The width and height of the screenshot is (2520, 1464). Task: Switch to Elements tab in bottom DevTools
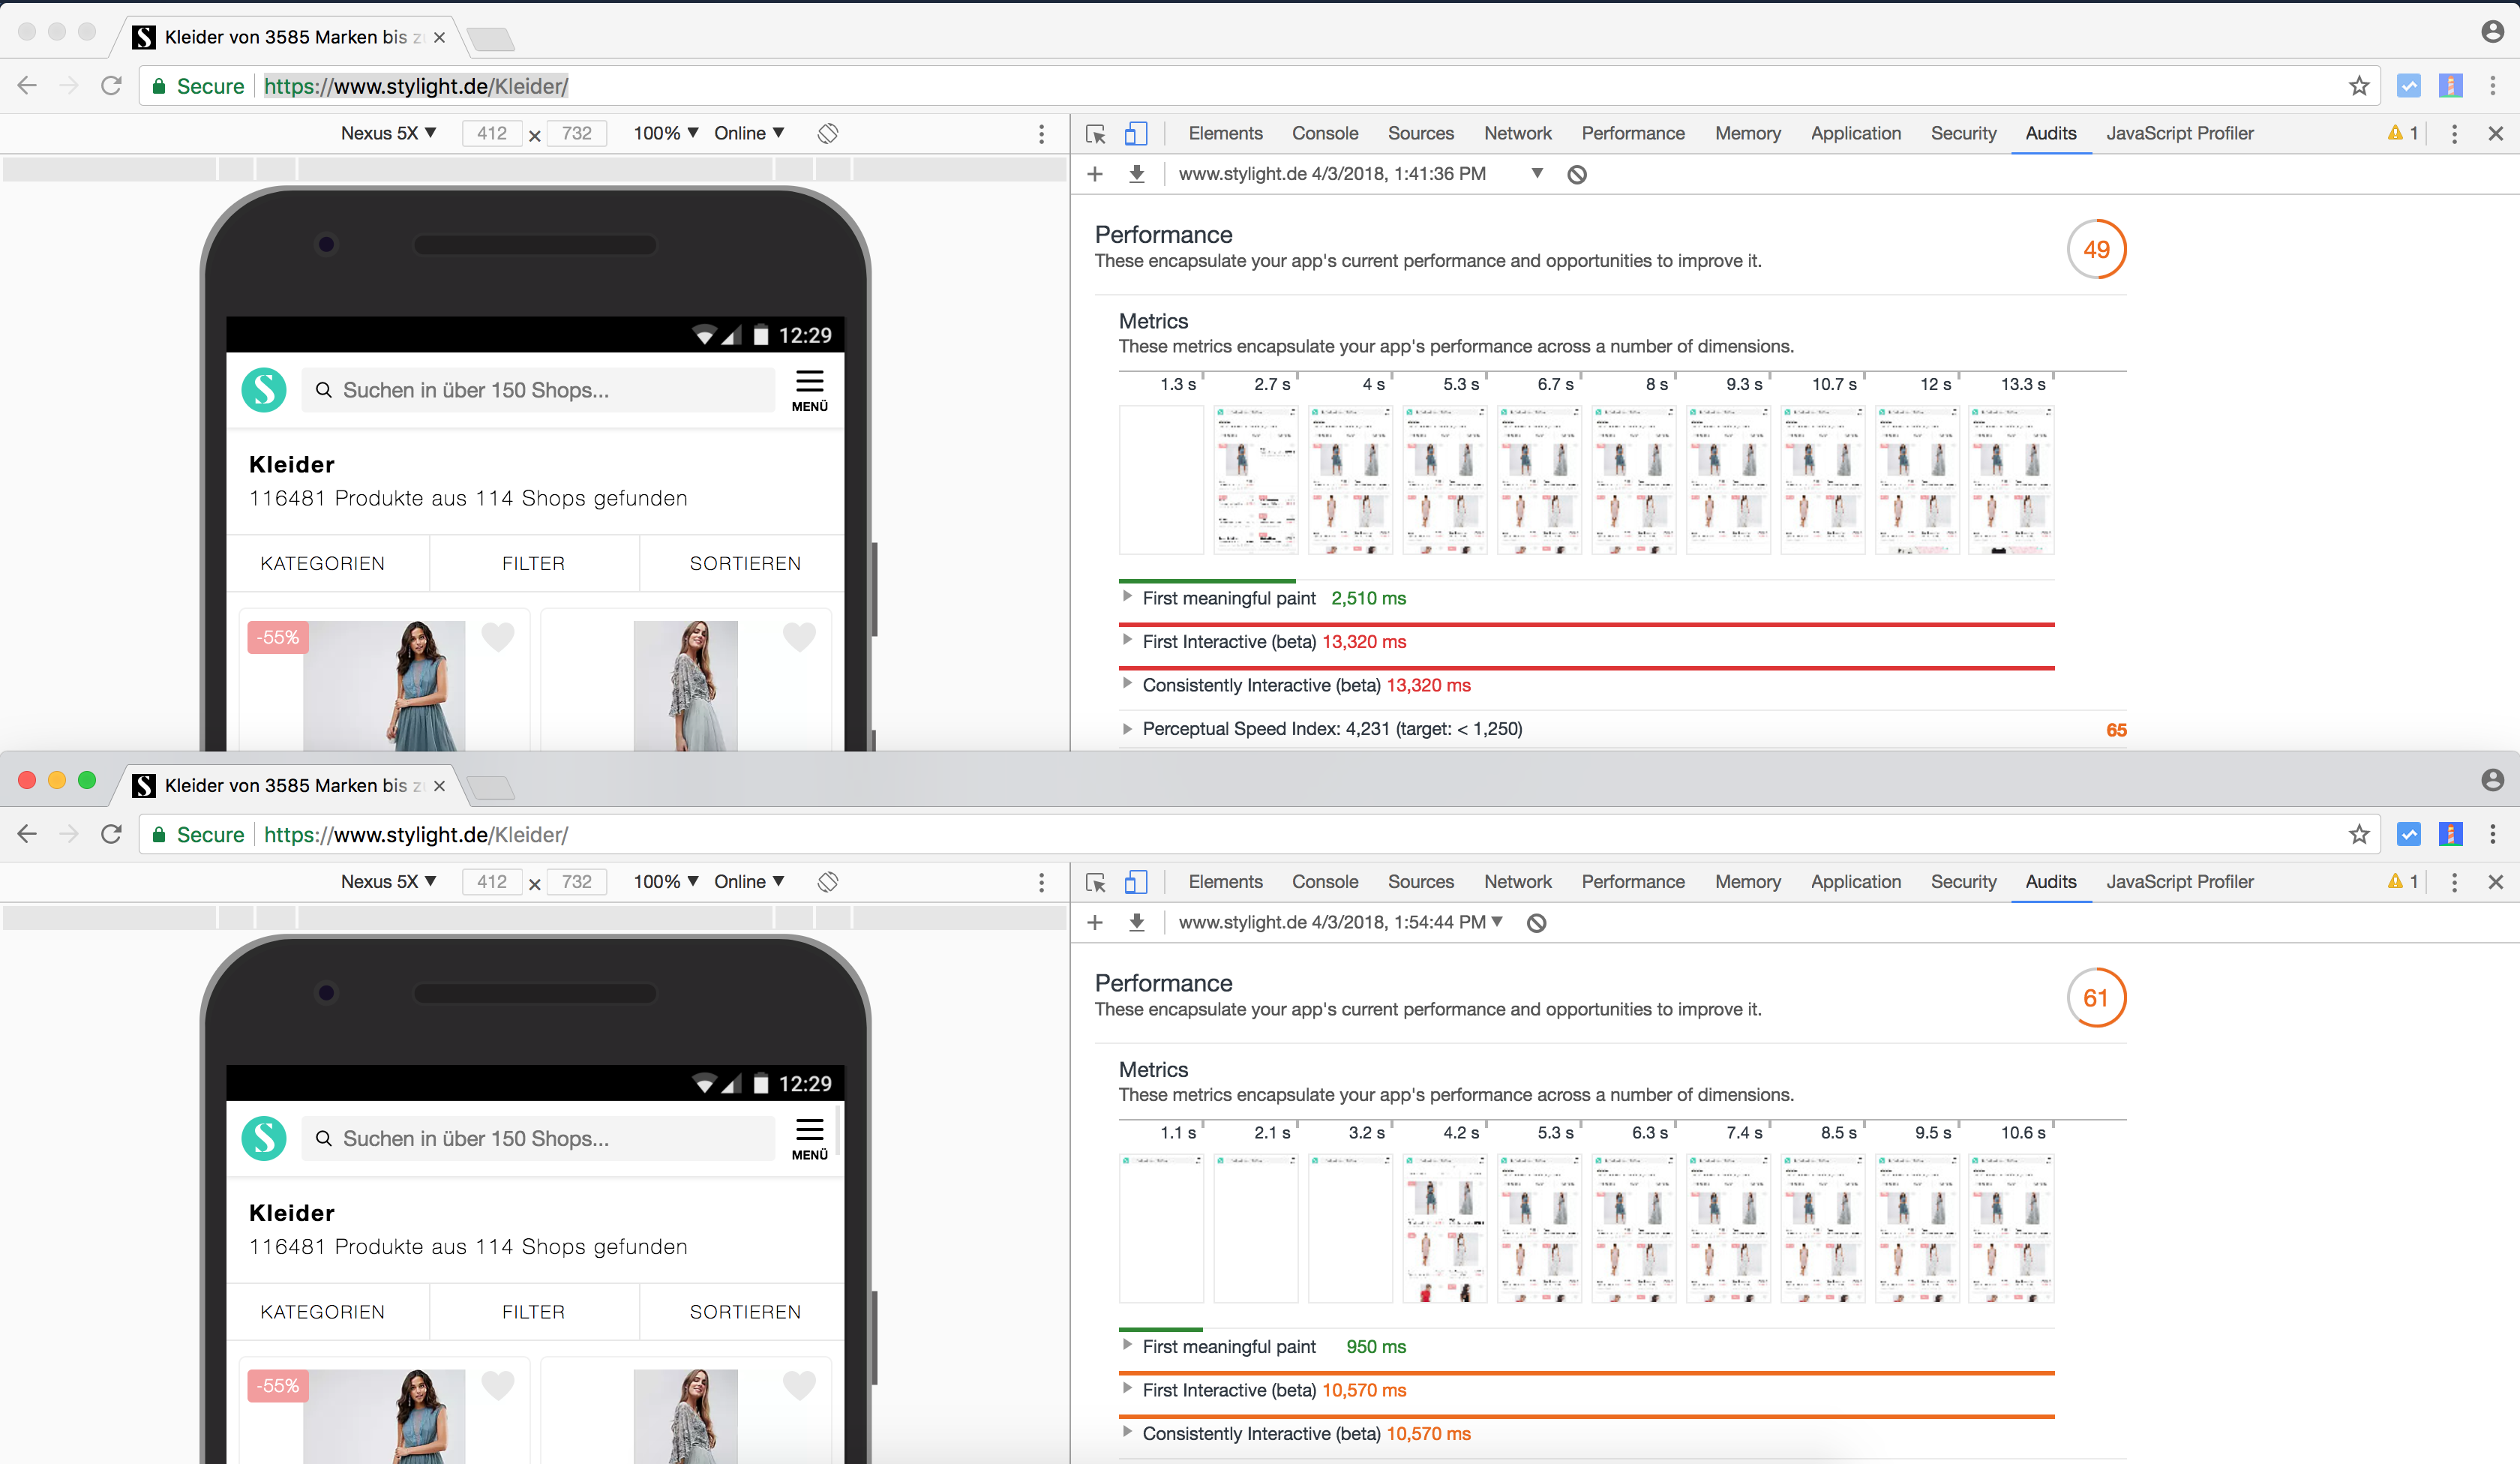pos(1225,882)
